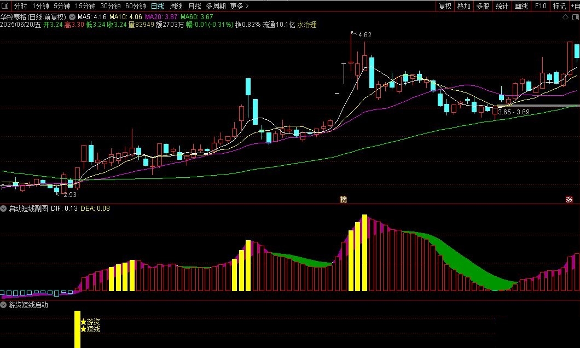Select the 5分钟 period tab
580x348 pixels.
(x=62, y=6)
